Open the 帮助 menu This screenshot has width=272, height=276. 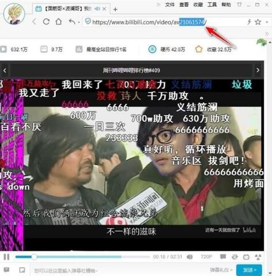(226, 5)
